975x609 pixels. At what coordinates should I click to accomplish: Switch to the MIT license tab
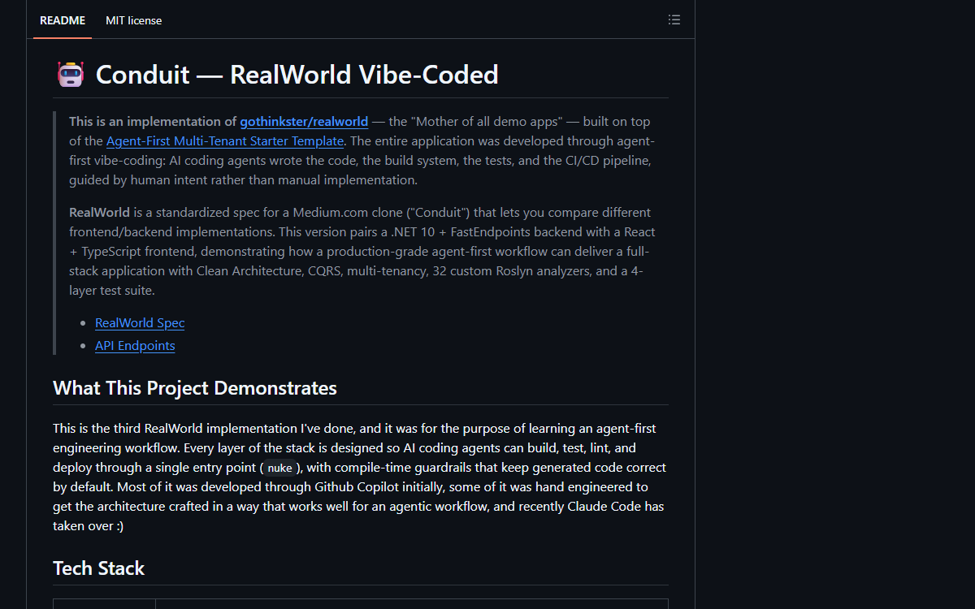(133, 20)
